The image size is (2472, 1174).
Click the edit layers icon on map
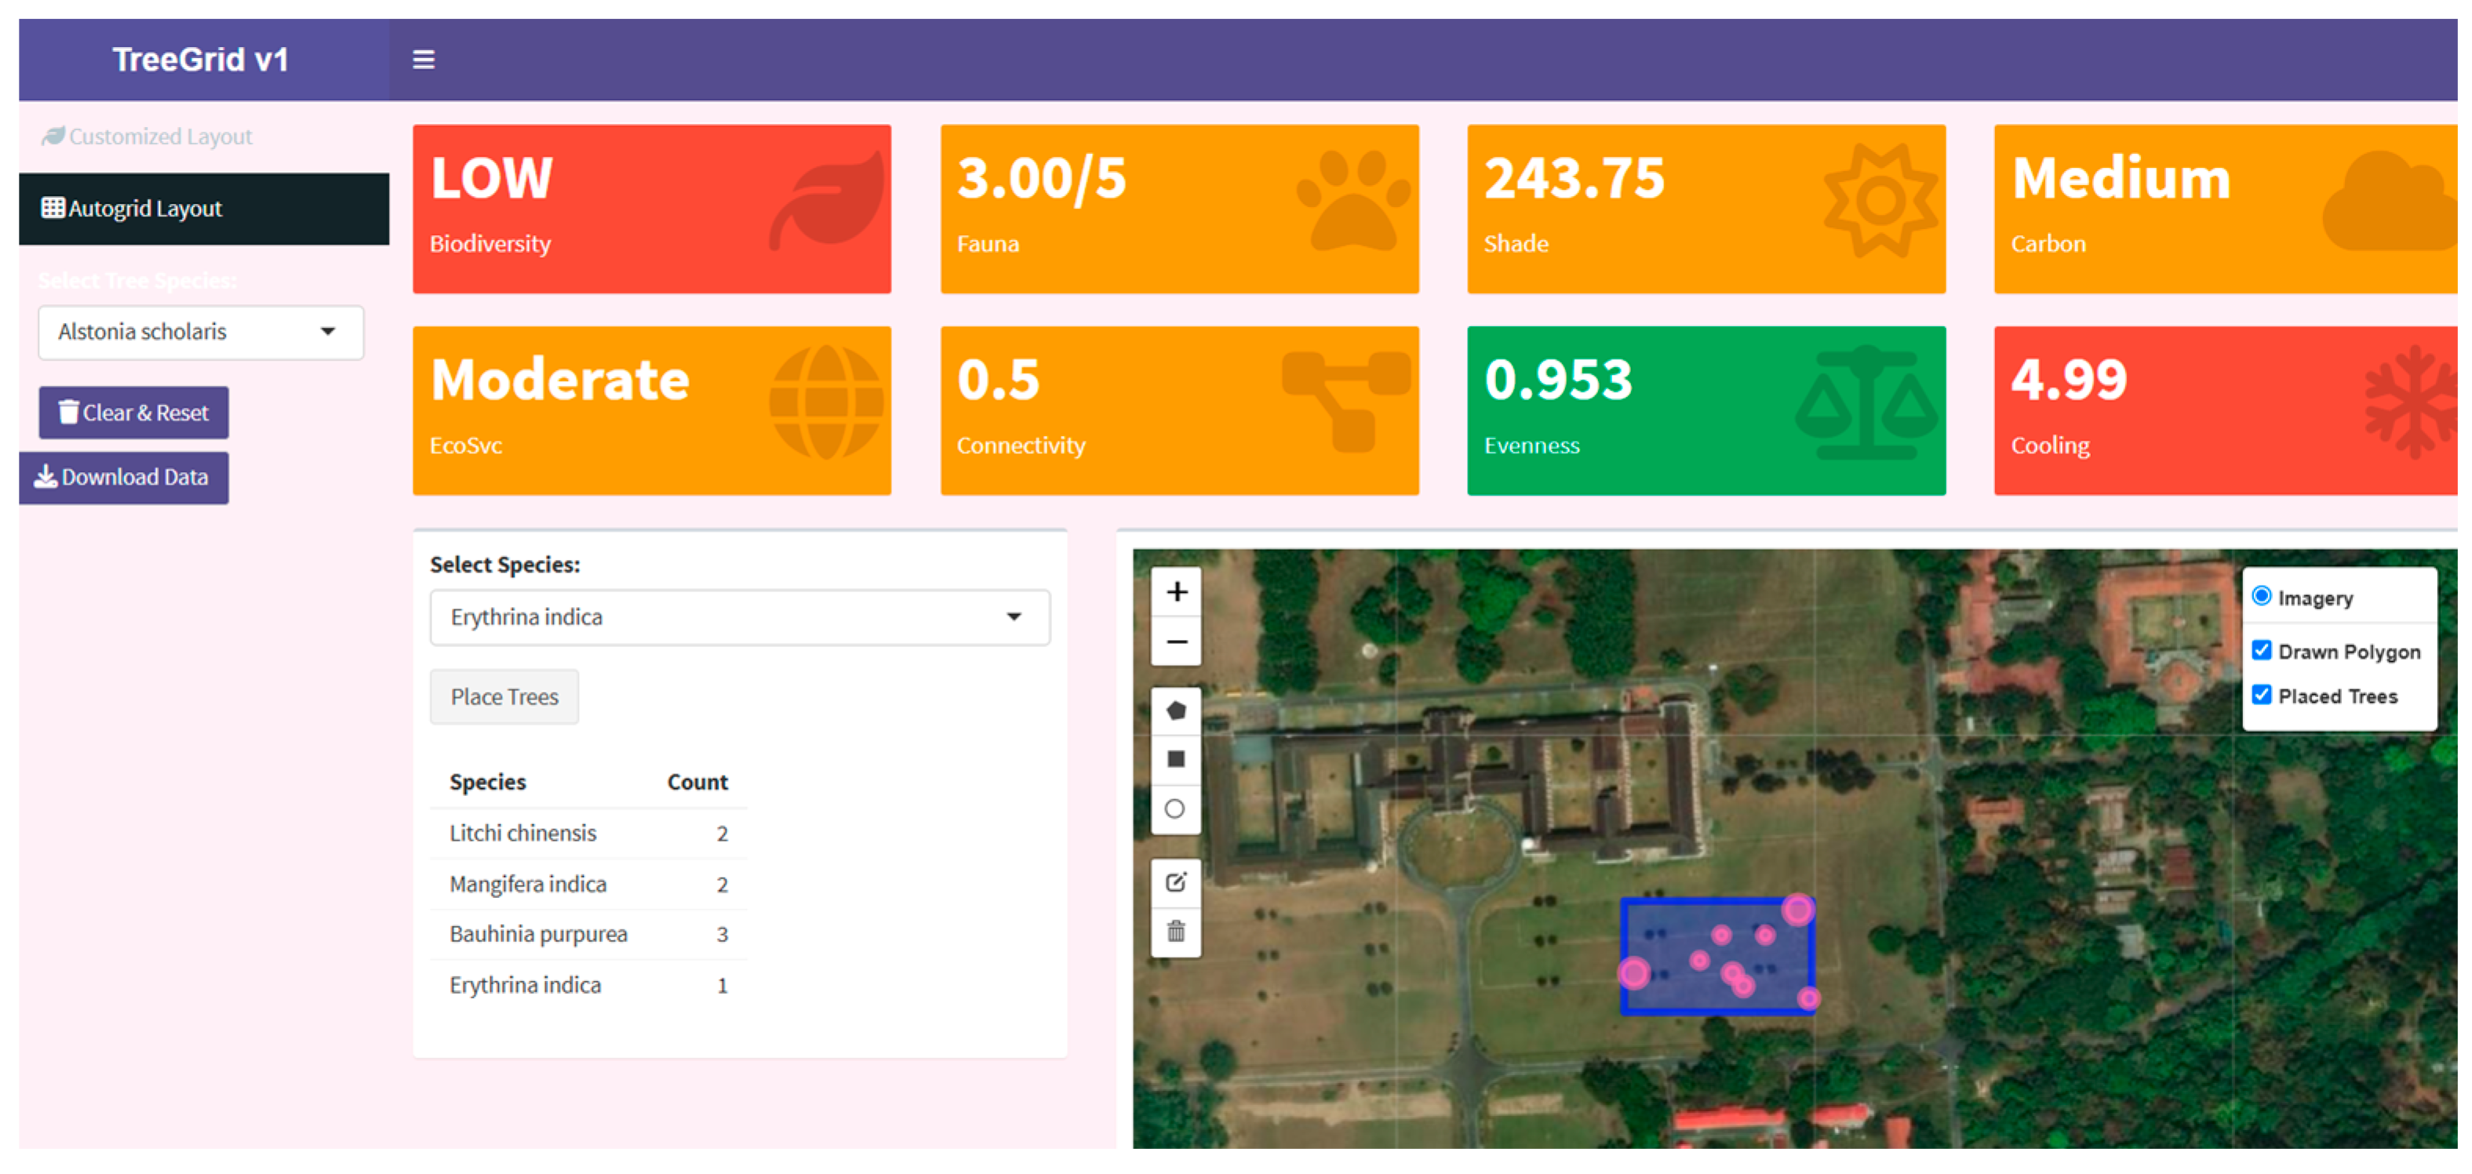(1175, 882)
